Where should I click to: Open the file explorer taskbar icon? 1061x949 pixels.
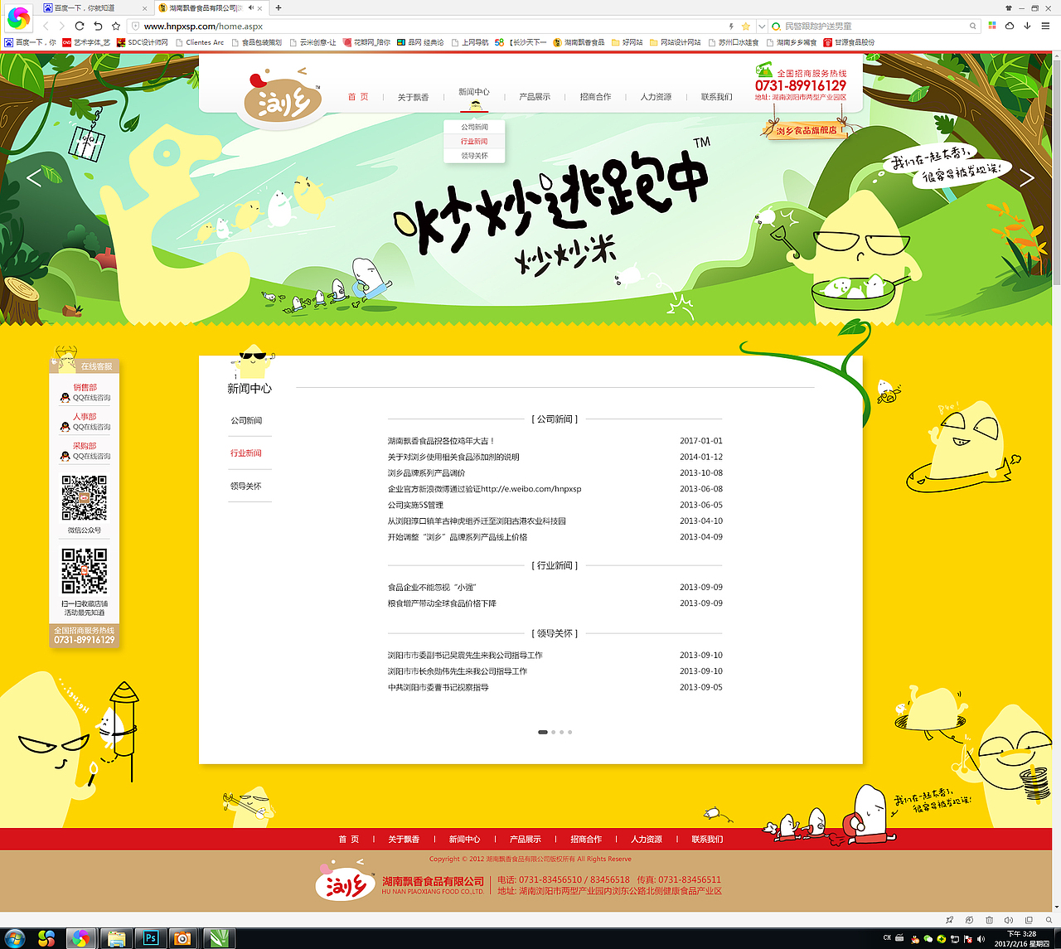tap(116, 938)
